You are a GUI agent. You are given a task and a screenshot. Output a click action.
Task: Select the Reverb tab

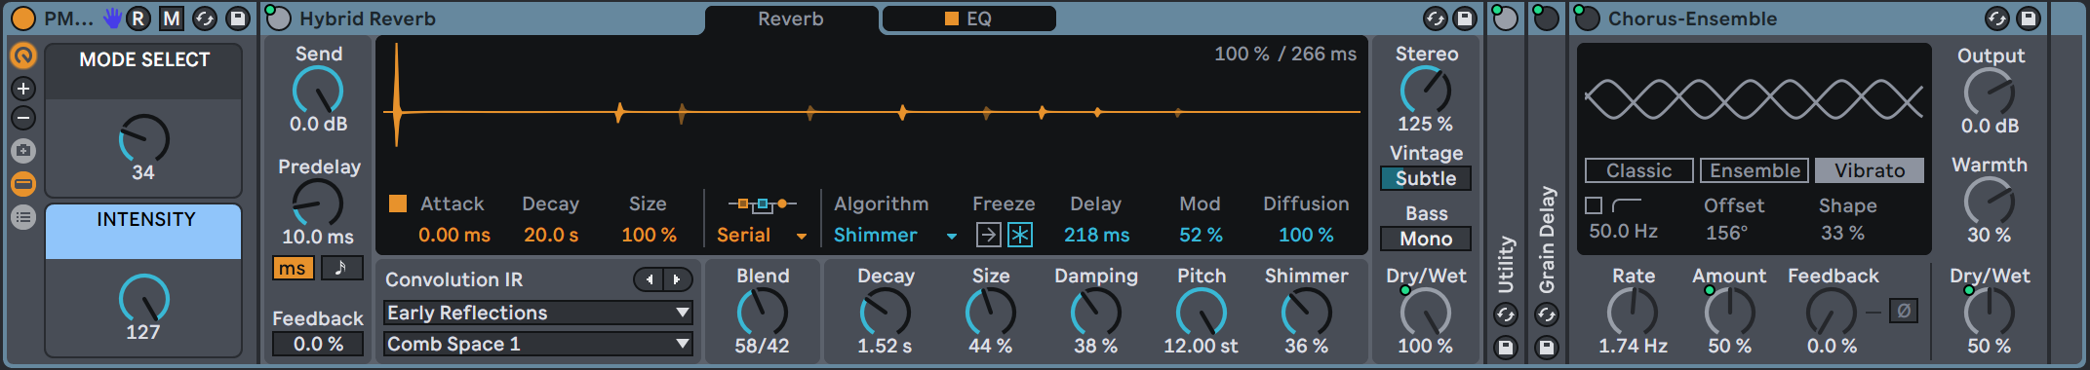coord(791,18)
